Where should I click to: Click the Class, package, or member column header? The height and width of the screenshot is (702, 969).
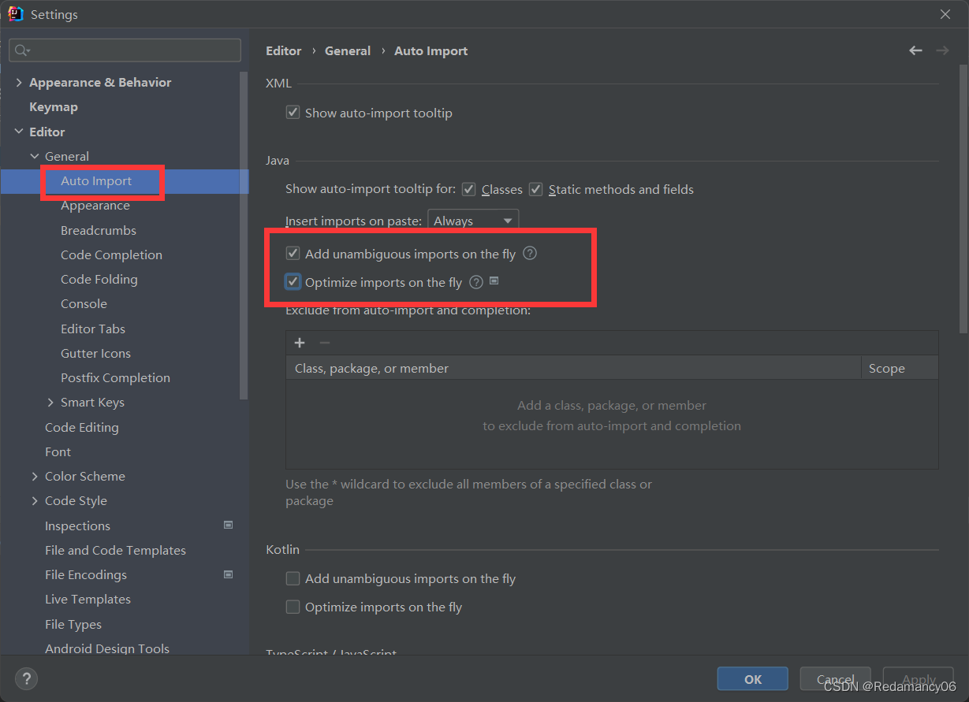[x=573, y=368]
